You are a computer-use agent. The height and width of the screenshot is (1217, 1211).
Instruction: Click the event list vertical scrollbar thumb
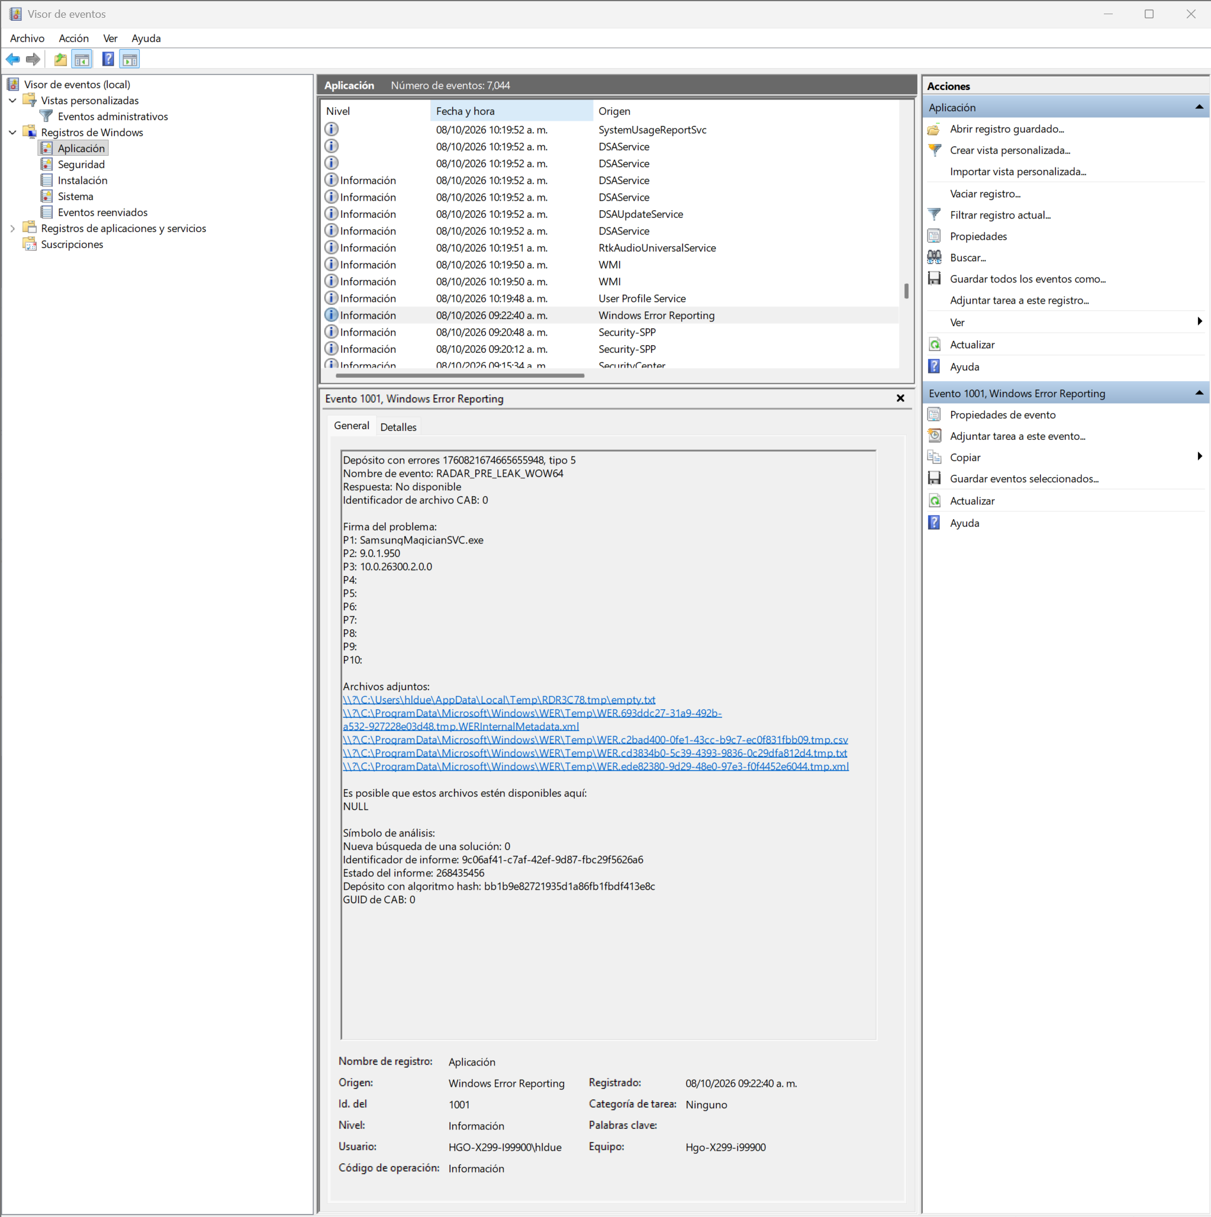[906, 291]
